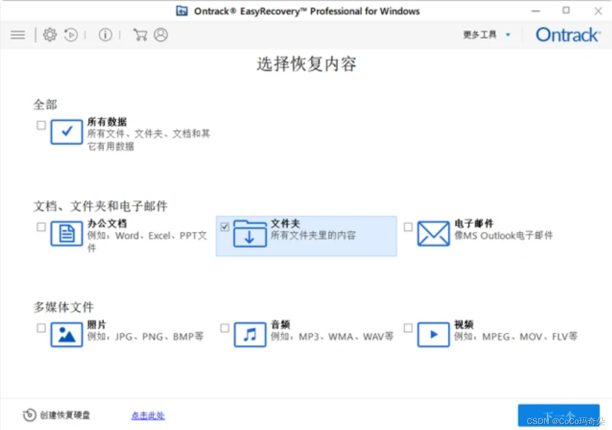This screenshot has width=612, height=430.
Task: Click the resume recovery icon
Action: point(71,35)
